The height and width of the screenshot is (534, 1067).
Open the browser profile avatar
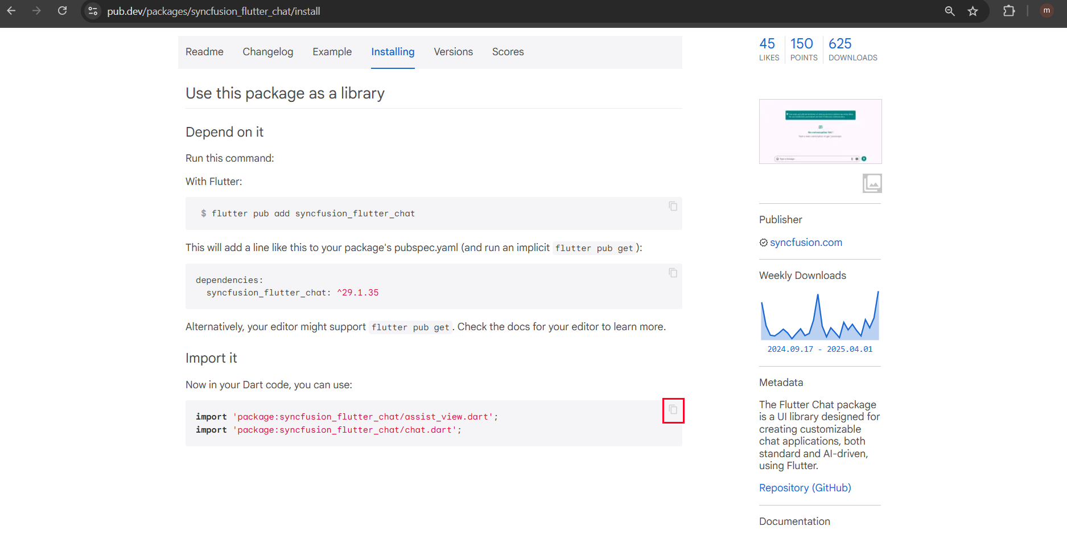1047,11
